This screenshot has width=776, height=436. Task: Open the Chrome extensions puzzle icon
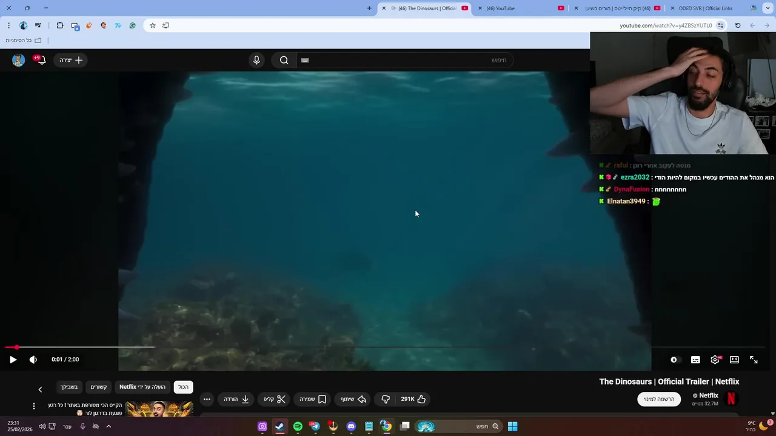[x=60, y=25]
